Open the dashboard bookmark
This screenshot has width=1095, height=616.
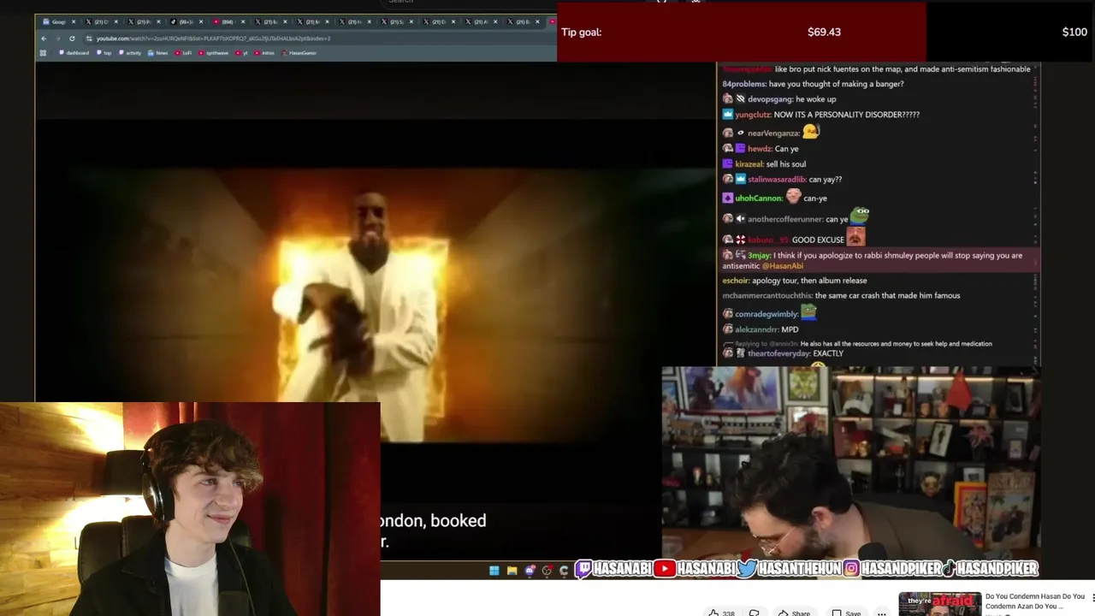tap(74, 53)
